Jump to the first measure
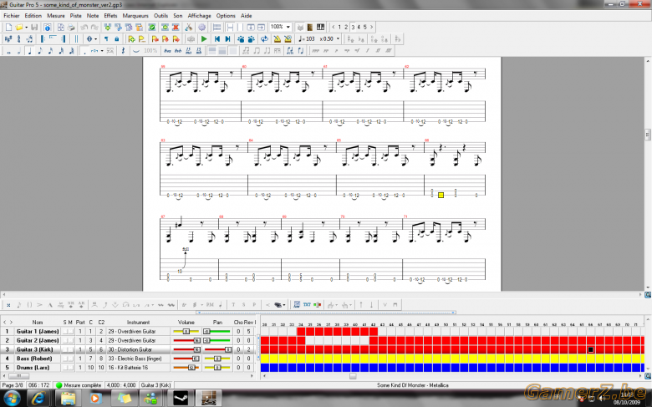Screen dimensions: 652x407 point(217,39)
